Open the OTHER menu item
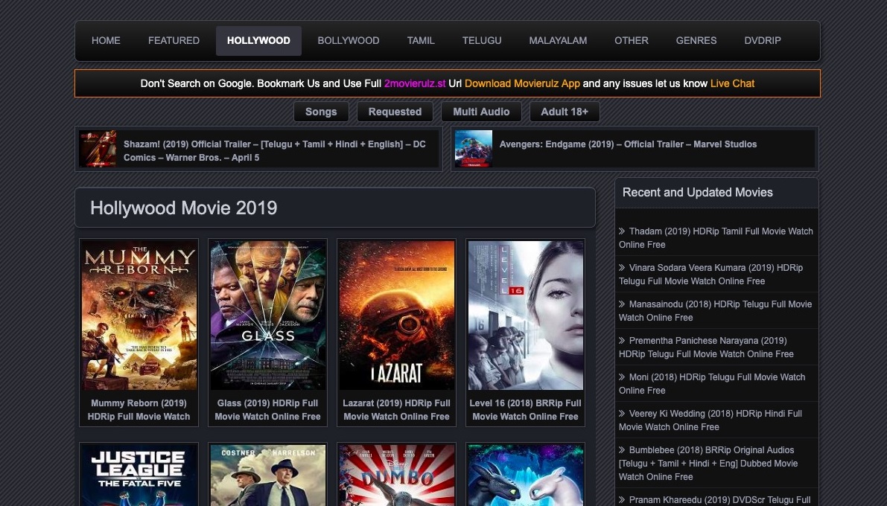 (632, 41)
